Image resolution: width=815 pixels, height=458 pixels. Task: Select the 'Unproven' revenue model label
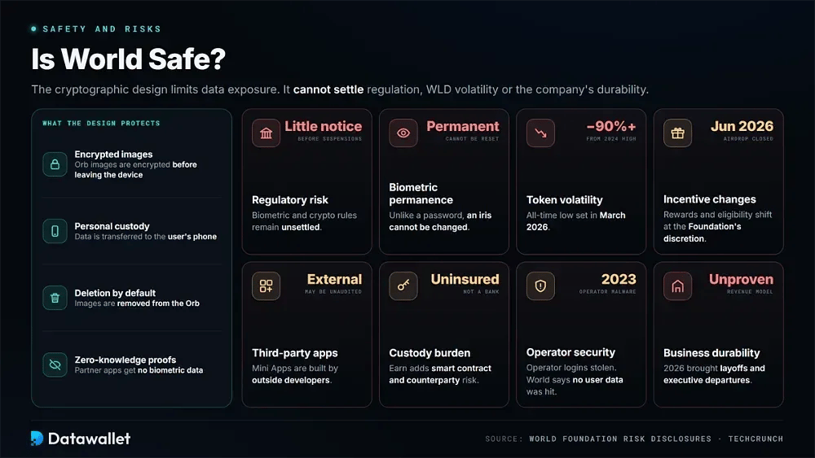tap(741, 280)
